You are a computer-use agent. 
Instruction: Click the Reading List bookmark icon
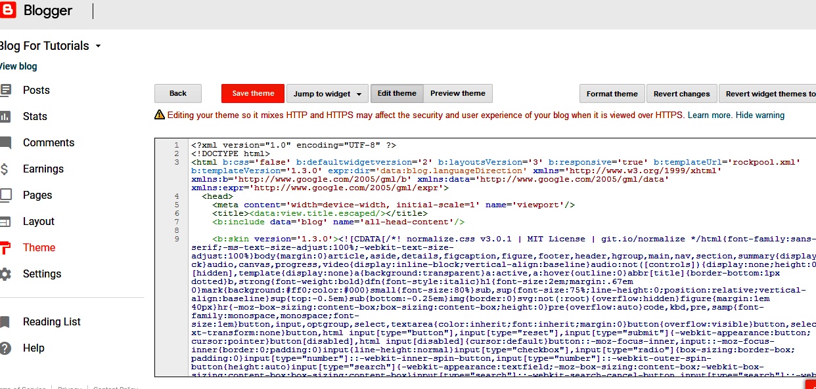pyautogui.click(x=5, y=322)
